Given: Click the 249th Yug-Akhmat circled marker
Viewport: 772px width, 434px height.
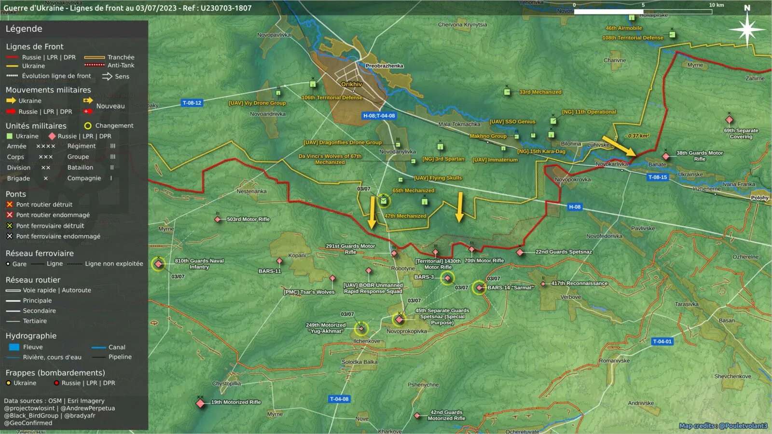Looking at the screenshot, I should pos(361,329).
